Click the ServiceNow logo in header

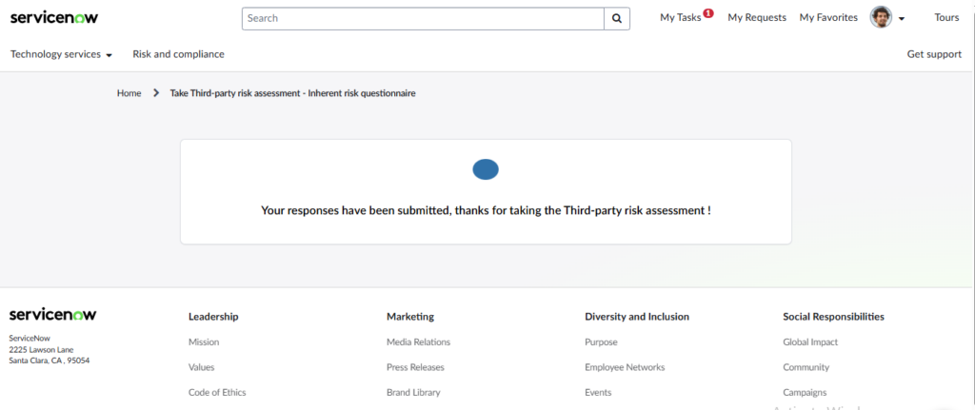54,18
